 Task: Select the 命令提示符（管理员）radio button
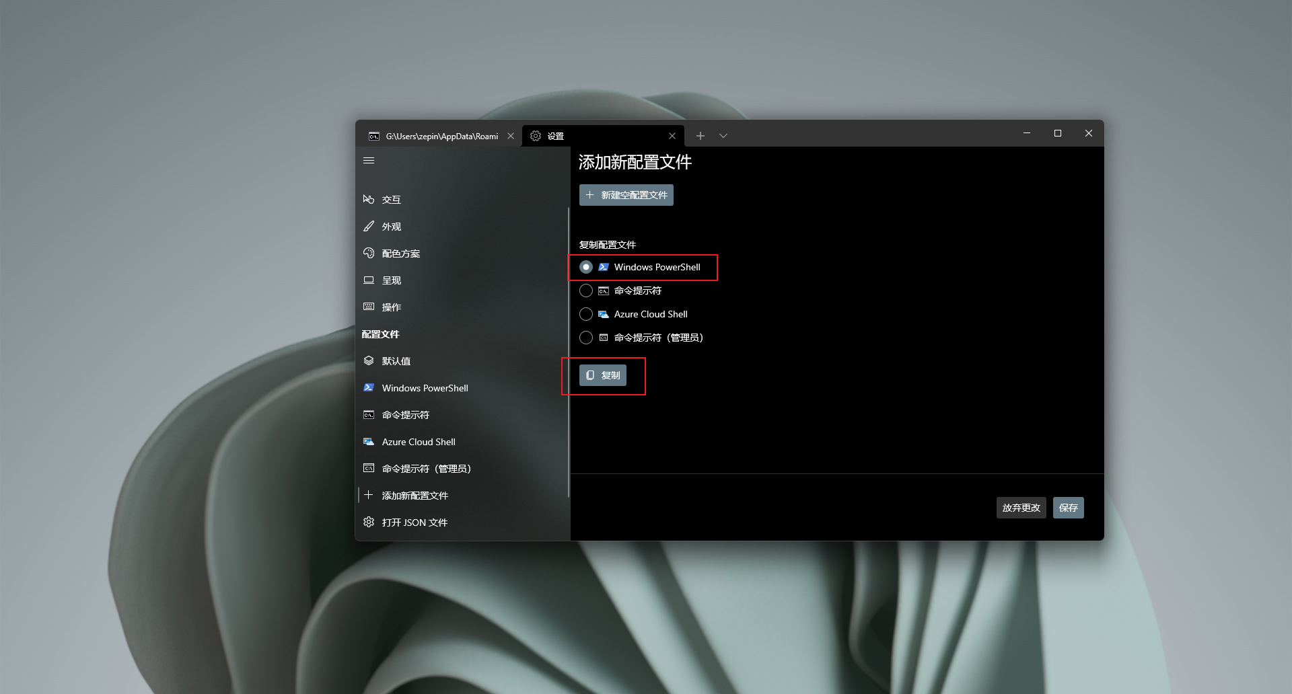585,338
